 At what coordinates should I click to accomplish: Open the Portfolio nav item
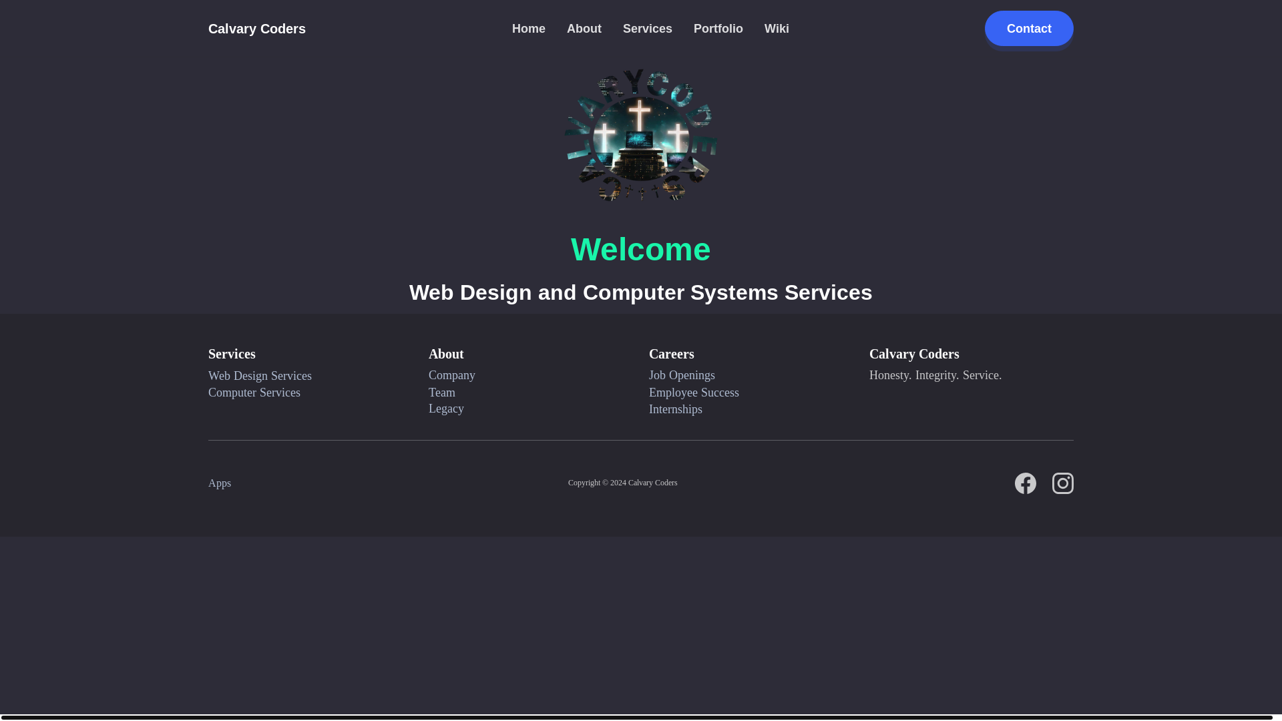(718, 29)
